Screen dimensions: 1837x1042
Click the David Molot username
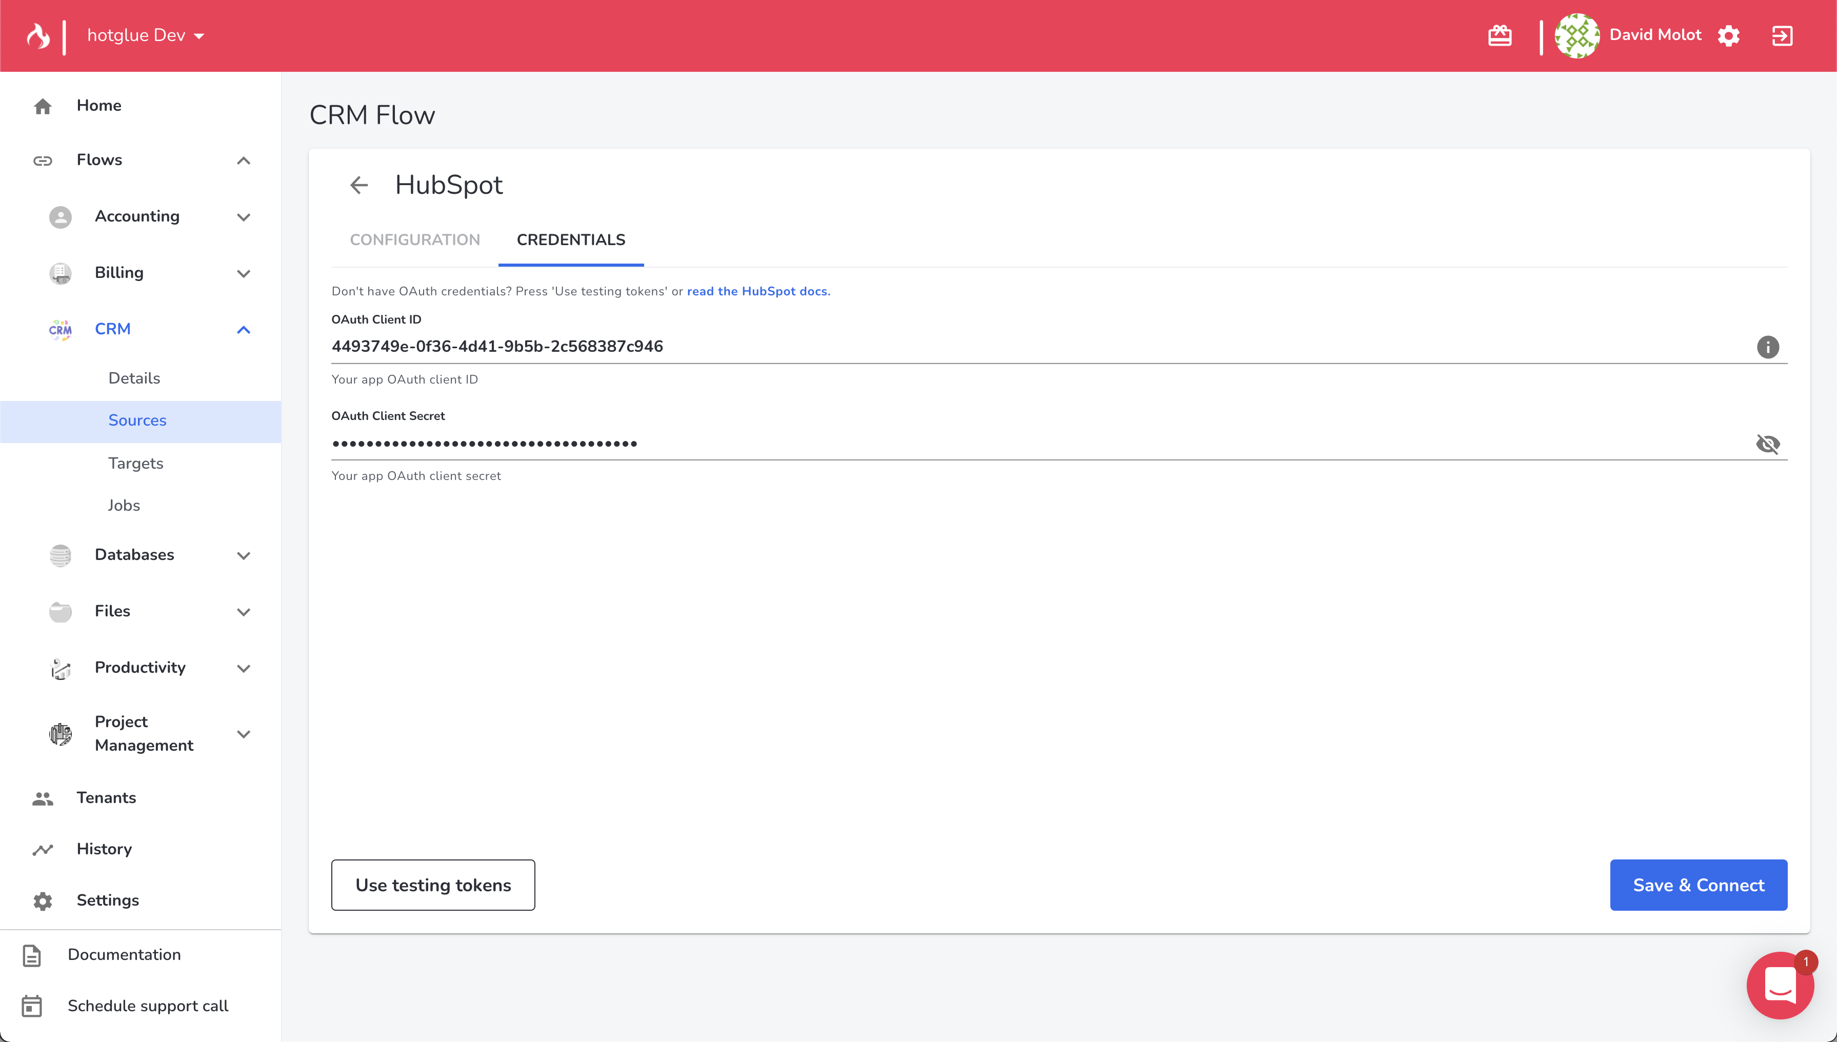1654,35
